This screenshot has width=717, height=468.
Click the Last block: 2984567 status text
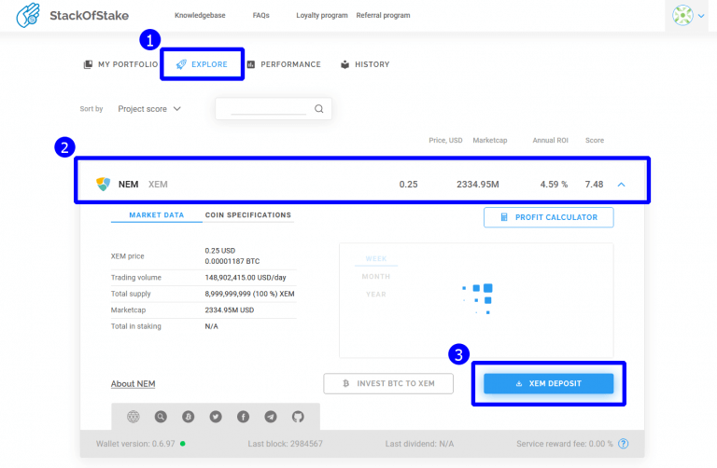coord(285,444)
